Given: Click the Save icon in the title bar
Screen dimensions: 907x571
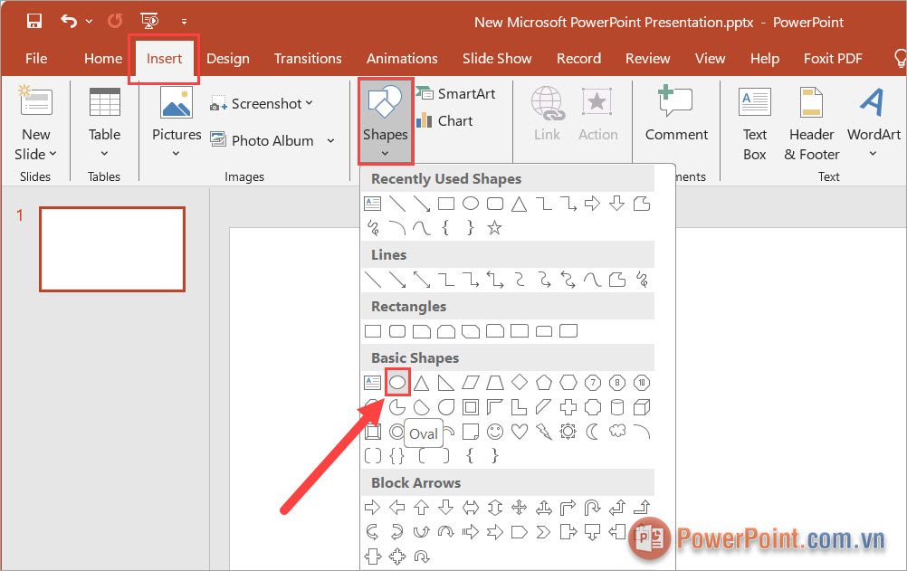Looking at the screenshot, I should (x=33, y=21).
